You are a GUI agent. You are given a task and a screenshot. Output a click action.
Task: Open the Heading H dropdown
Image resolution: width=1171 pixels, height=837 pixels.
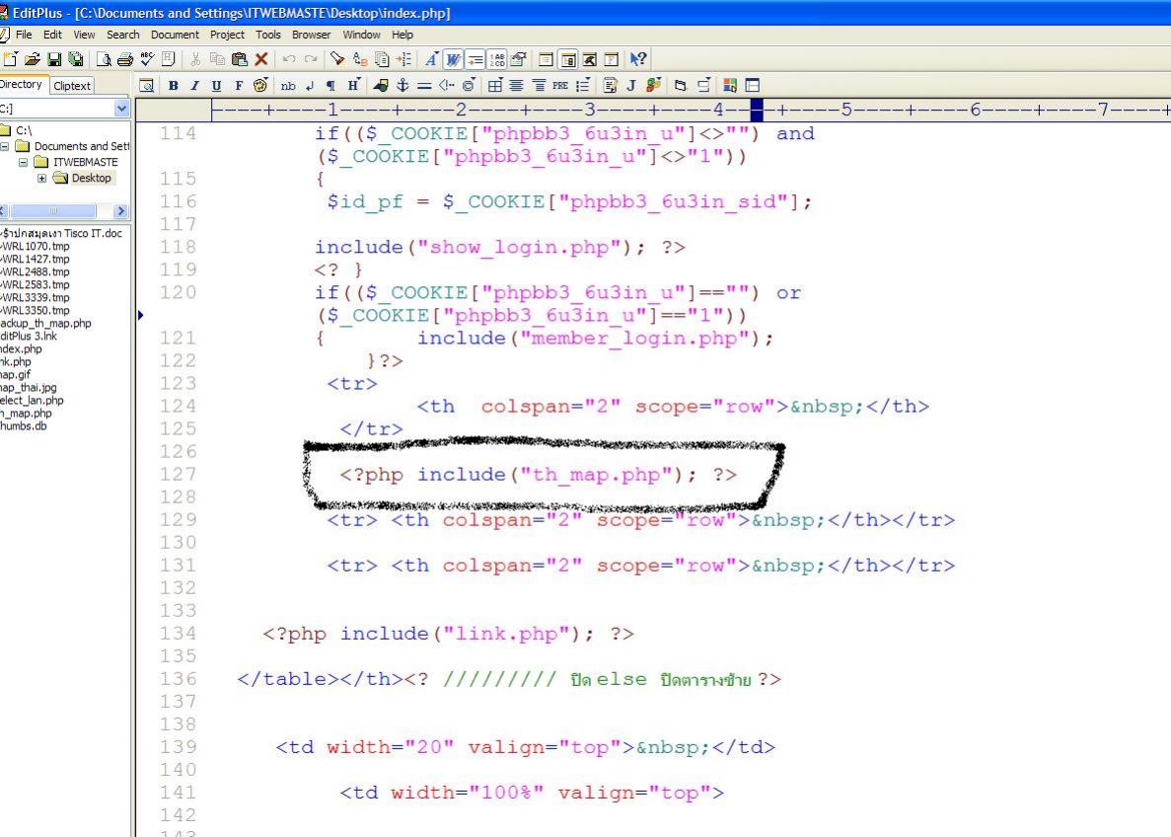click(353, 85)
